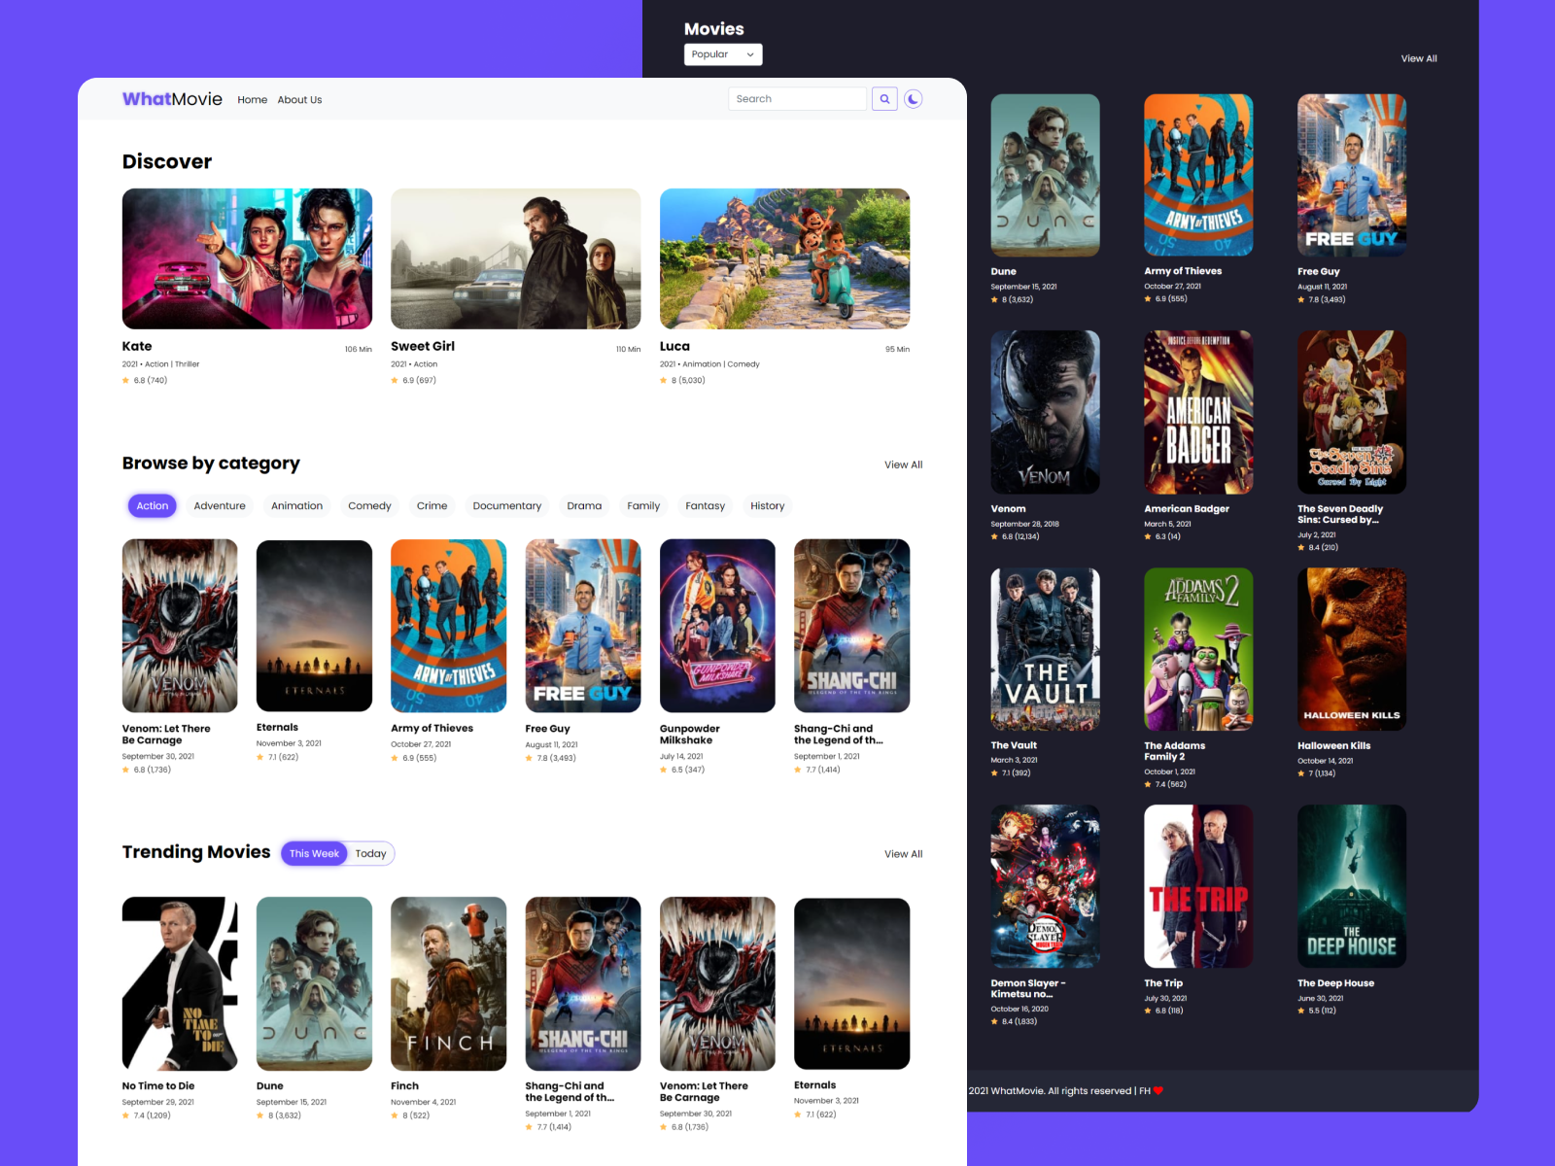1555x1166 pixels.
Task: Click View All in Movies dark panel
Action: pyautogui.click(x=1419, y=59)
